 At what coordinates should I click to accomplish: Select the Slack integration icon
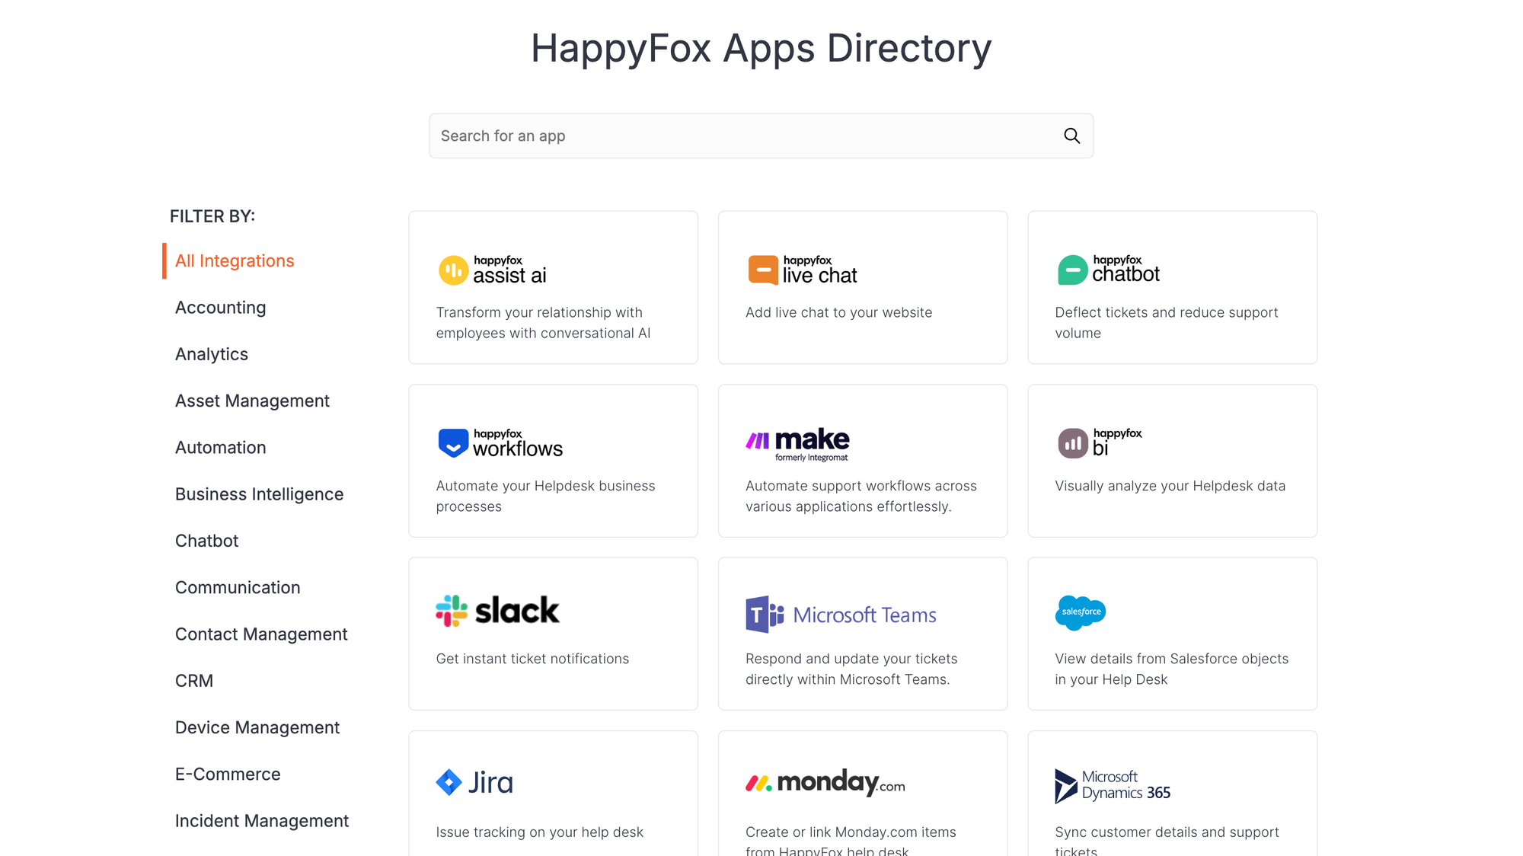point(497,609)
